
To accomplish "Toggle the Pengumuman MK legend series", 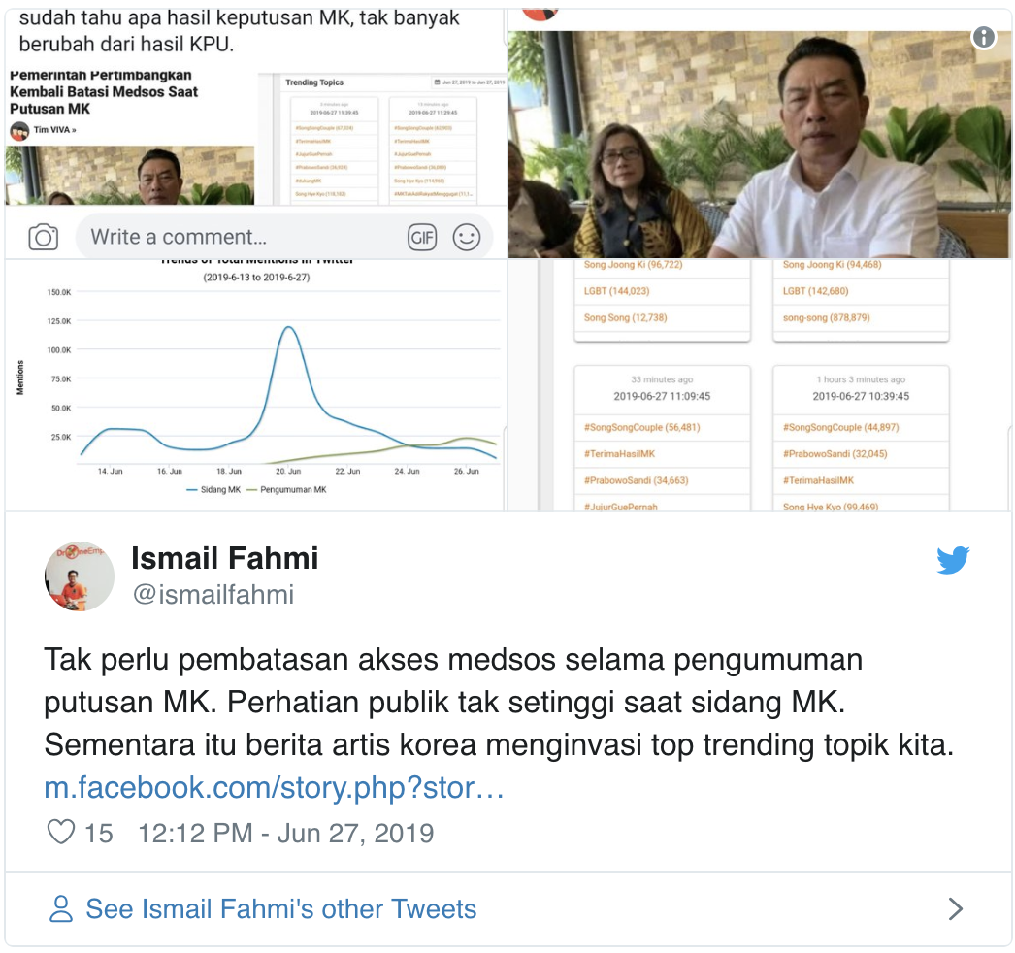I will coord(286,489).
